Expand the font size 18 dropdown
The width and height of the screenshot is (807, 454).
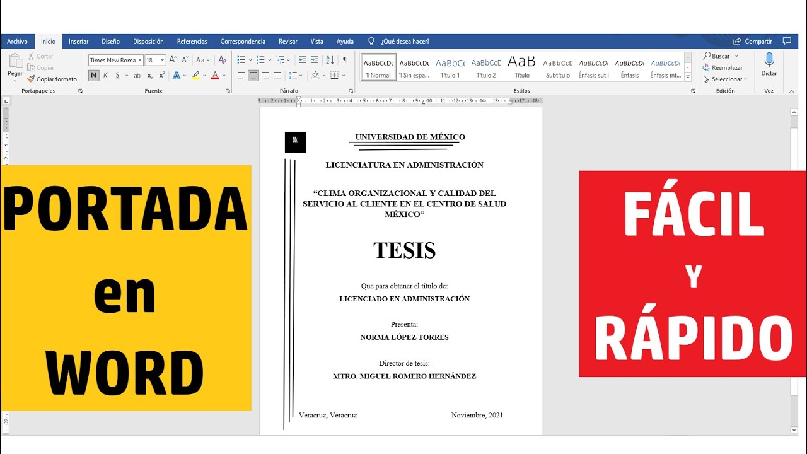click(162, 60)
